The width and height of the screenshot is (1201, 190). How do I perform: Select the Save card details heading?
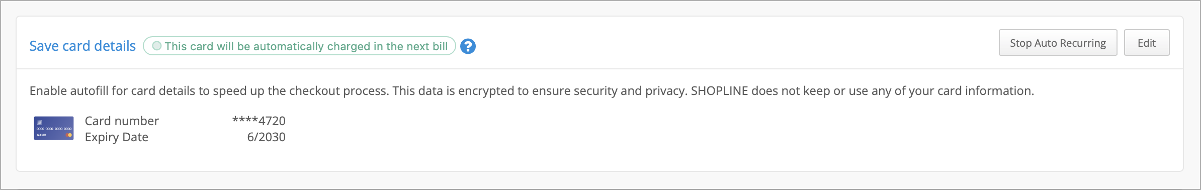click(x=82, y=46)
